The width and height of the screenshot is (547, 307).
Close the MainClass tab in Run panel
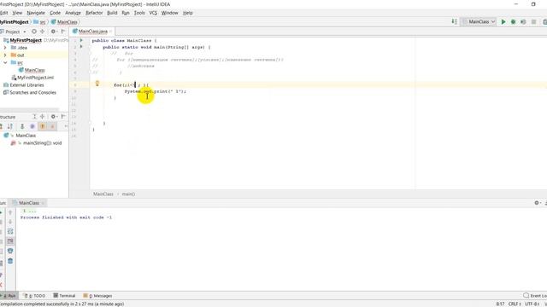point(43,203)
